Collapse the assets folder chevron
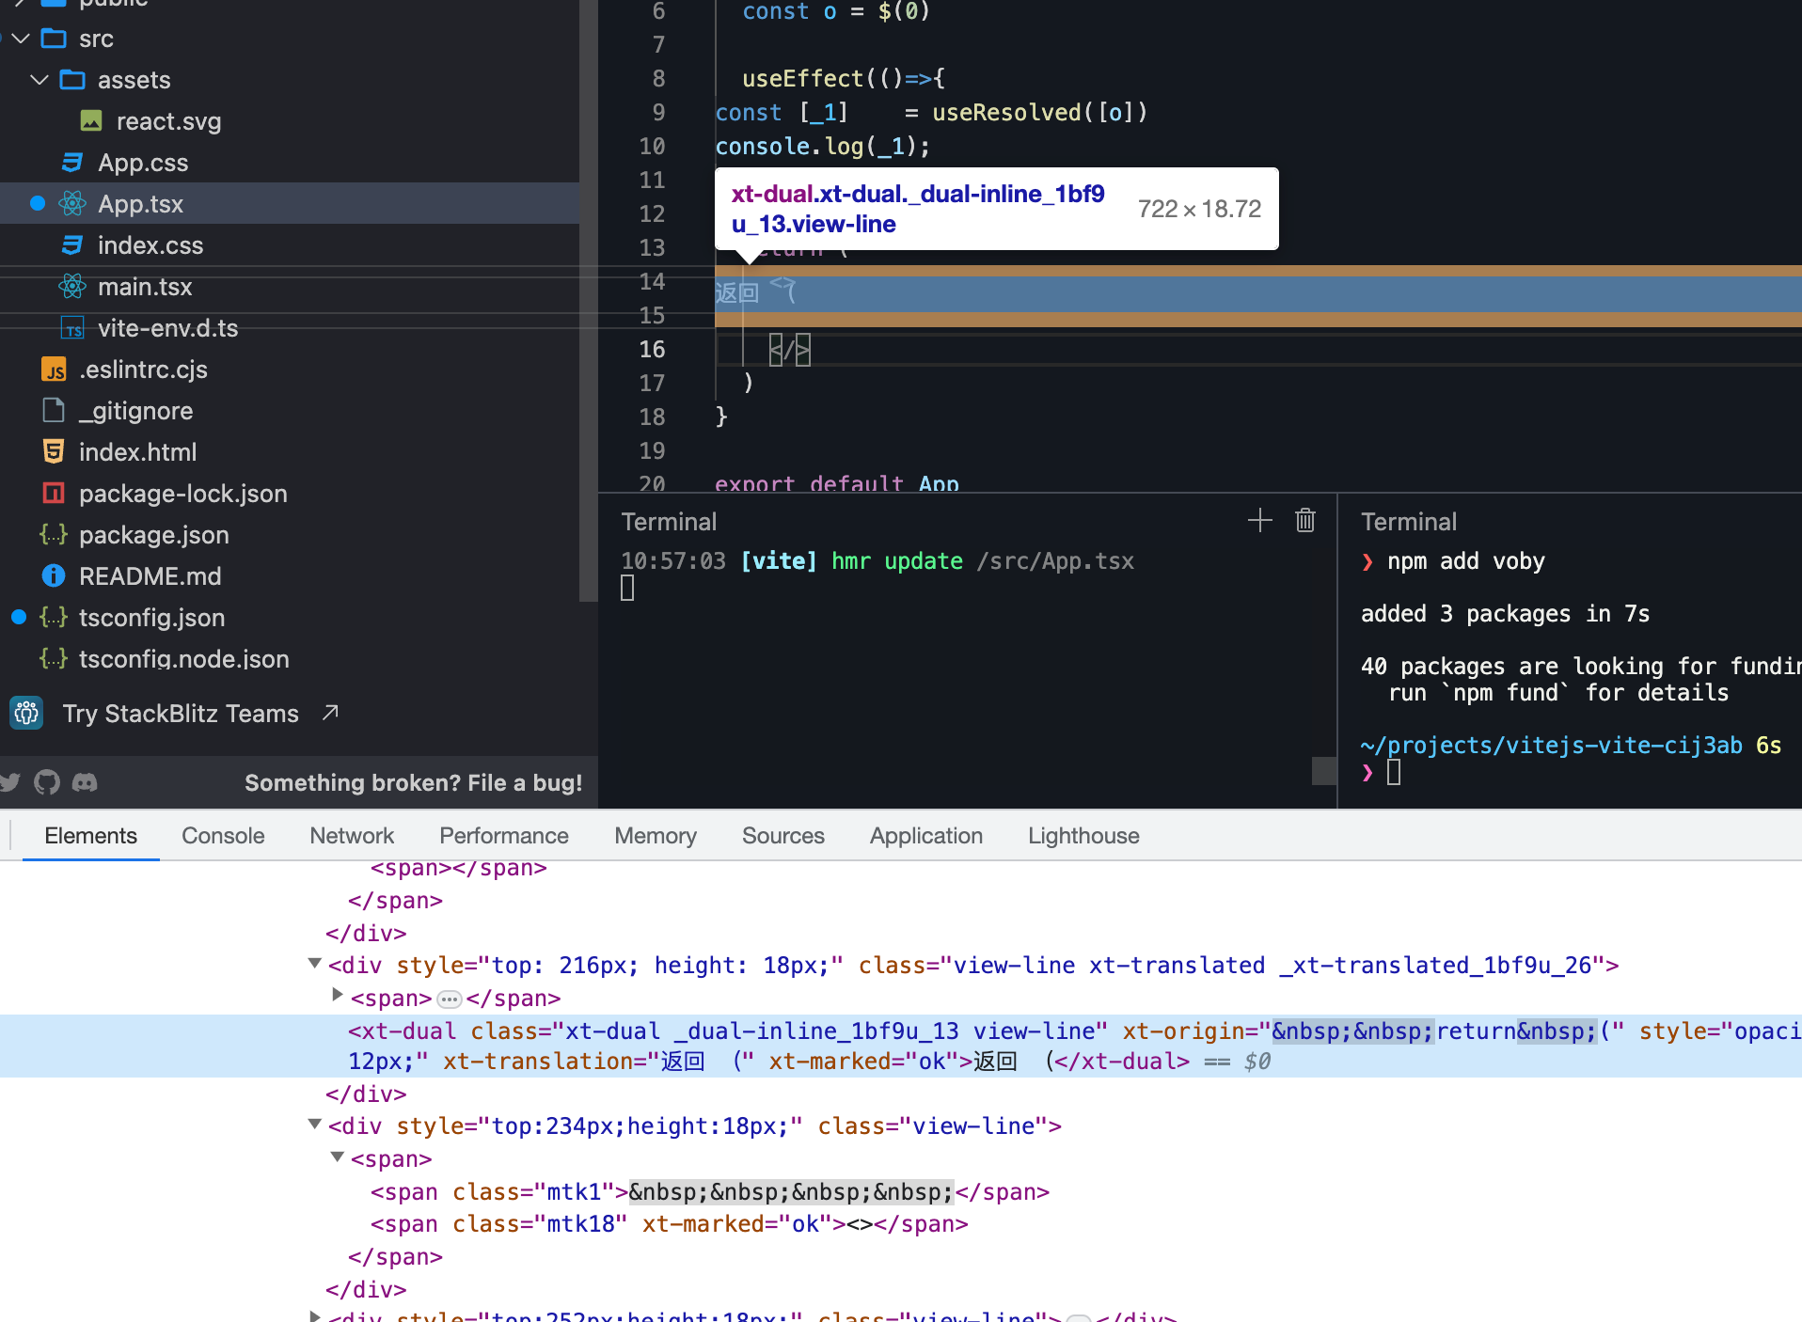 (x=40, y=80)
